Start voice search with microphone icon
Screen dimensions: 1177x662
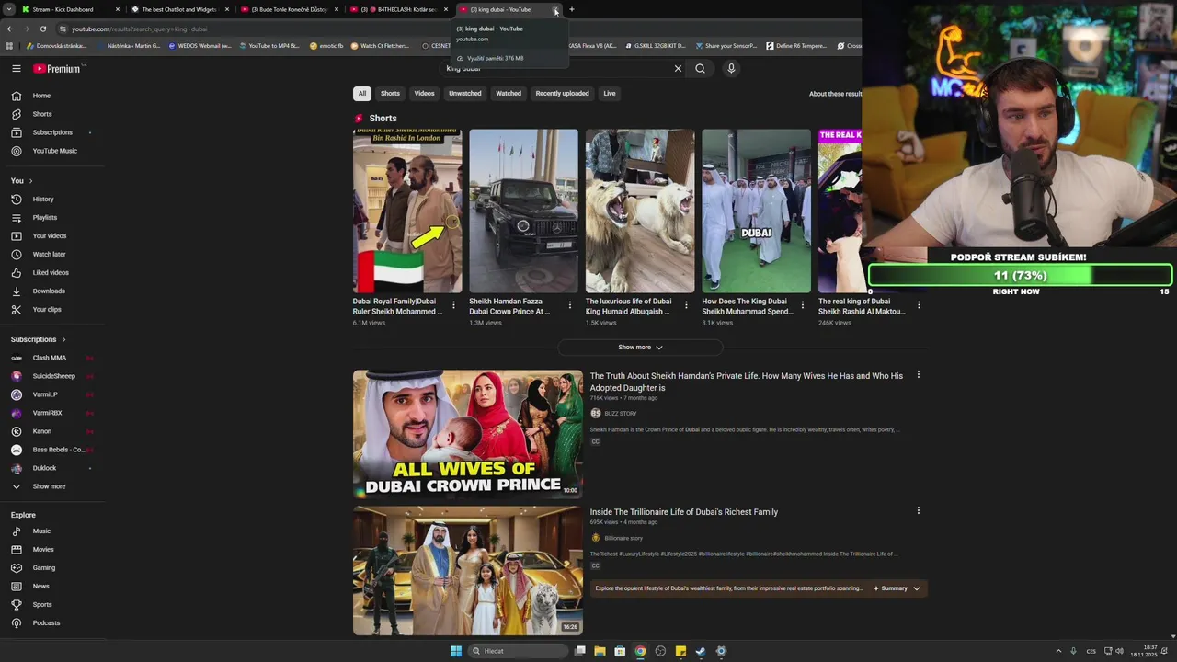tap(731, 68)
